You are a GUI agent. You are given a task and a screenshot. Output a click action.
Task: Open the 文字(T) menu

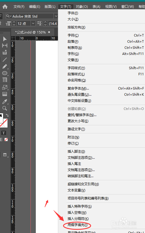[x=65, y=7]
